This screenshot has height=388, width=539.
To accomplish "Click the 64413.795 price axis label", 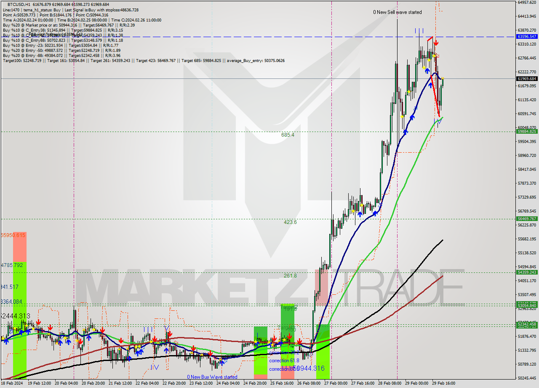I will 527,16.
